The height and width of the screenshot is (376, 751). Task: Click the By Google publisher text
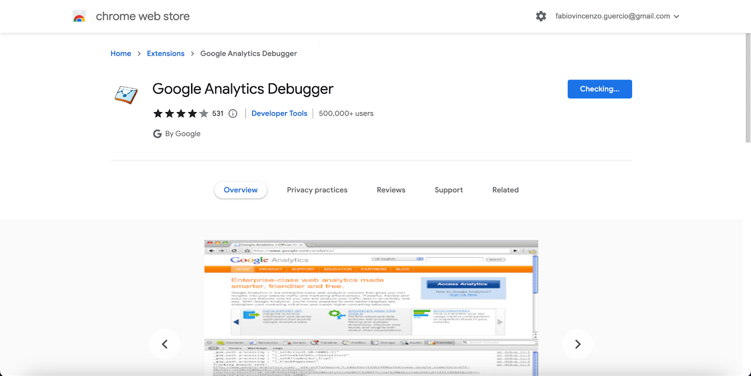[183, 134]
